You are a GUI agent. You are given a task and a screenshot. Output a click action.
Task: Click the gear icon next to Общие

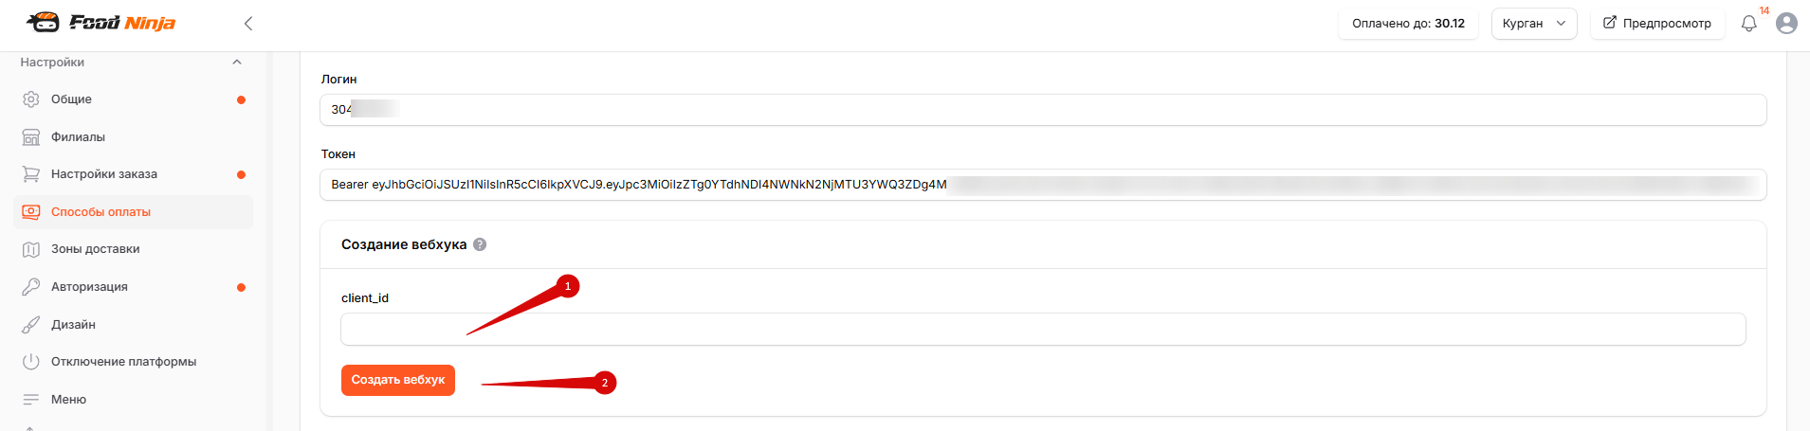click(31, 99)
